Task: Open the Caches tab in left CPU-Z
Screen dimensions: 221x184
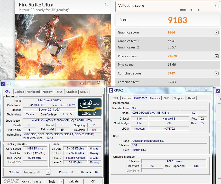Action: 19,92
